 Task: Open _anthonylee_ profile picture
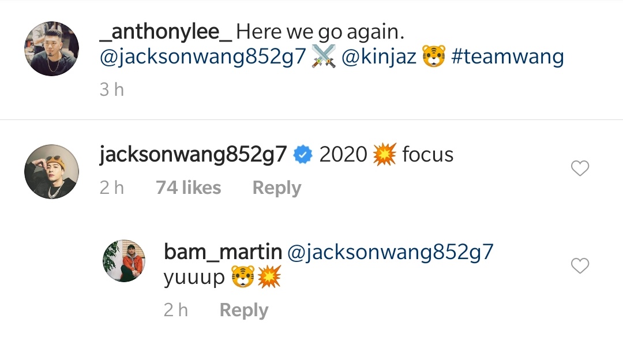(52, 49)
